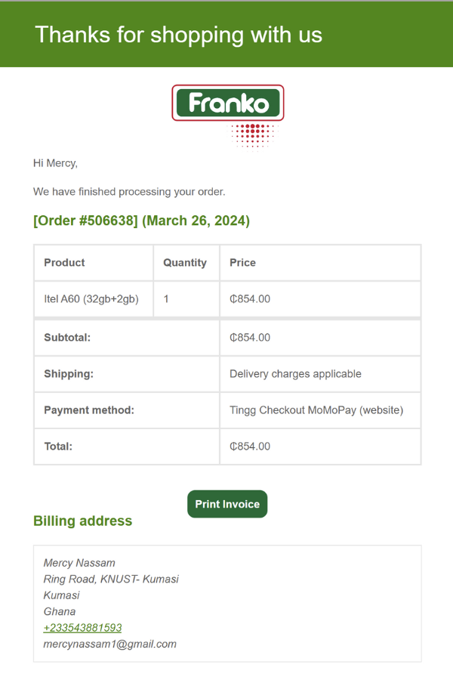Click the green header 'Thanks for shopping with us'
453x680 pixels.
(x=177, y=34)
